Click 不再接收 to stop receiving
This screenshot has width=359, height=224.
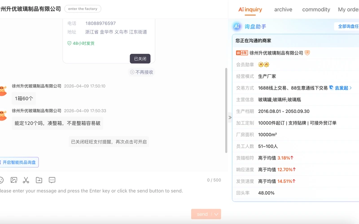coord(142,72)
